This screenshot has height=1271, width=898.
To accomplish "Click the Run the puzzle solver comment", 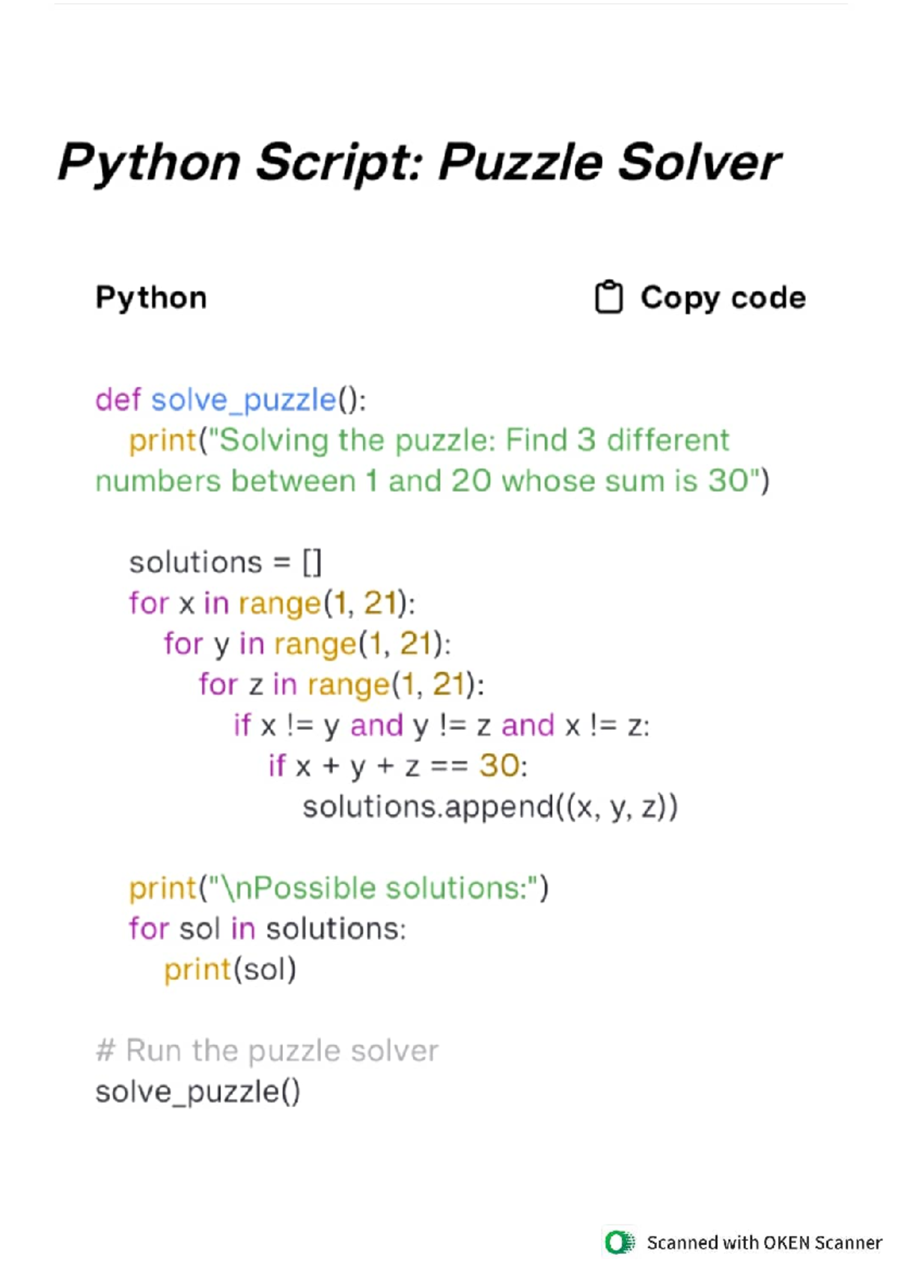I will coord(267,1051).
